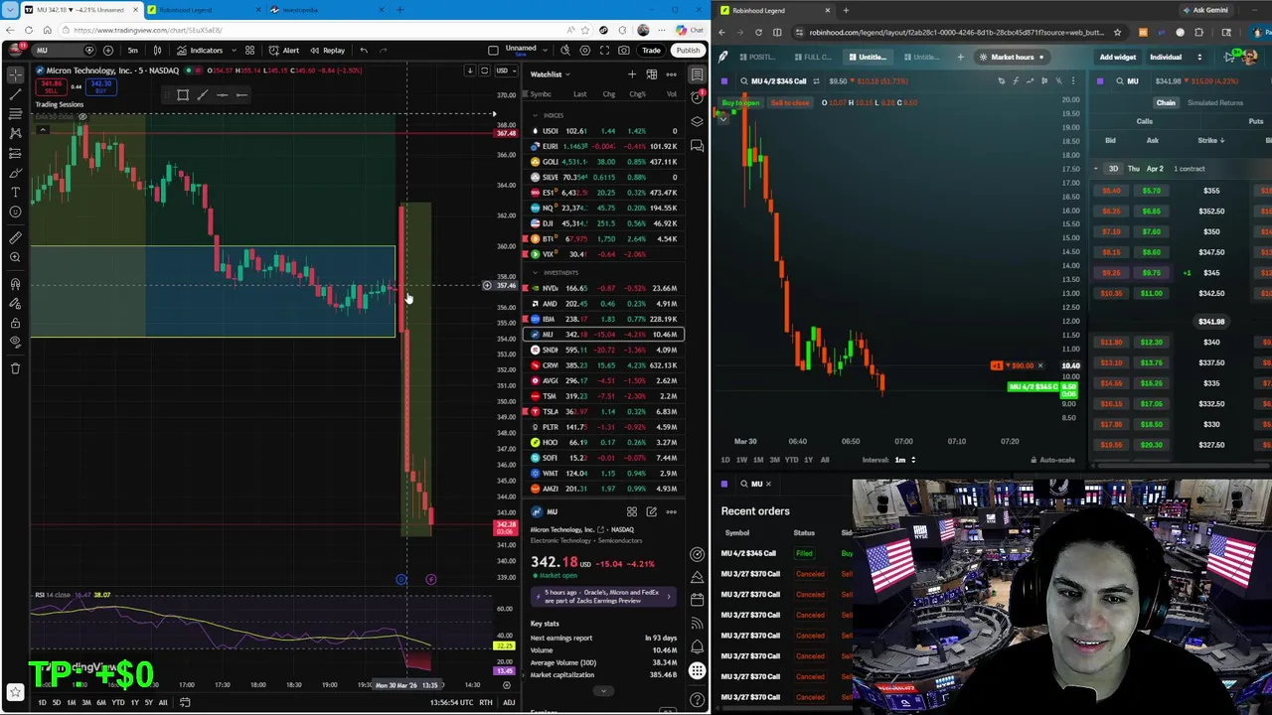Click the trash remove drawings icon
The image size is (1272, 715).
click(x=15, y=368)
